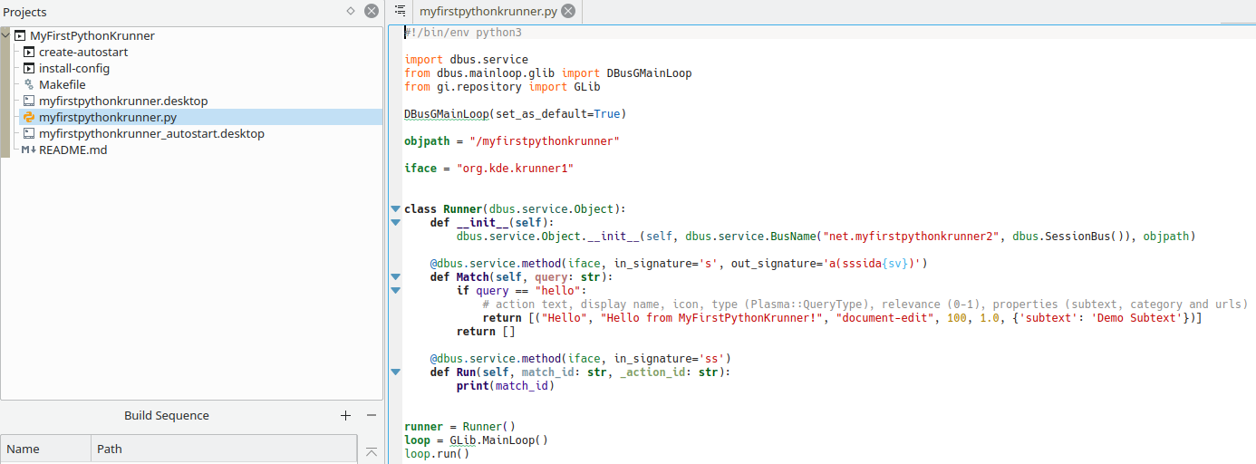Click the install-config script icon
Viewport: 1256px width, 464px height.
[29, 69]
